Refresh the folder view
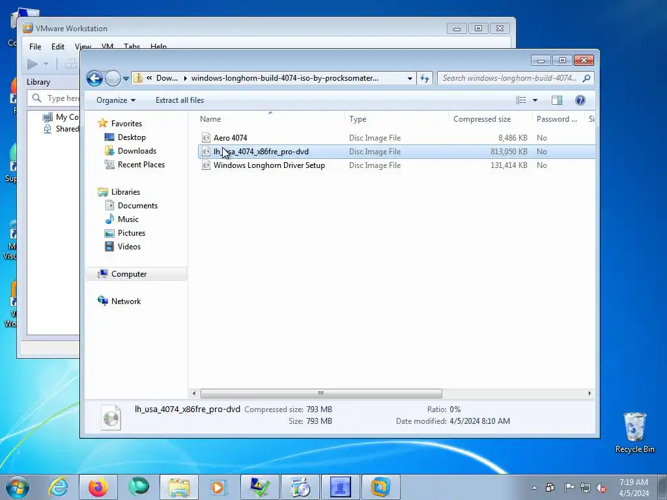 [x=425, y=78]
